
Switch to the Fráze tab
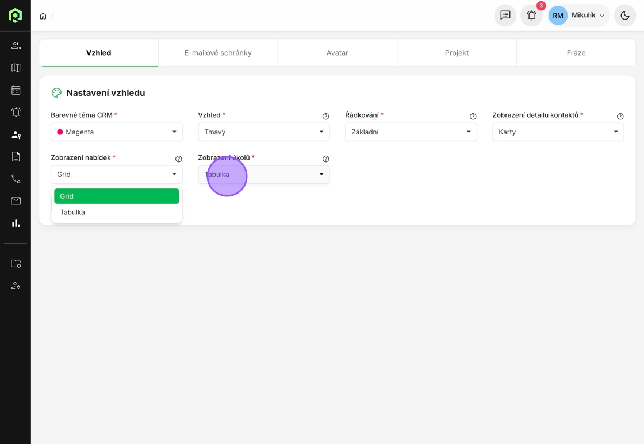pos(576,53)
